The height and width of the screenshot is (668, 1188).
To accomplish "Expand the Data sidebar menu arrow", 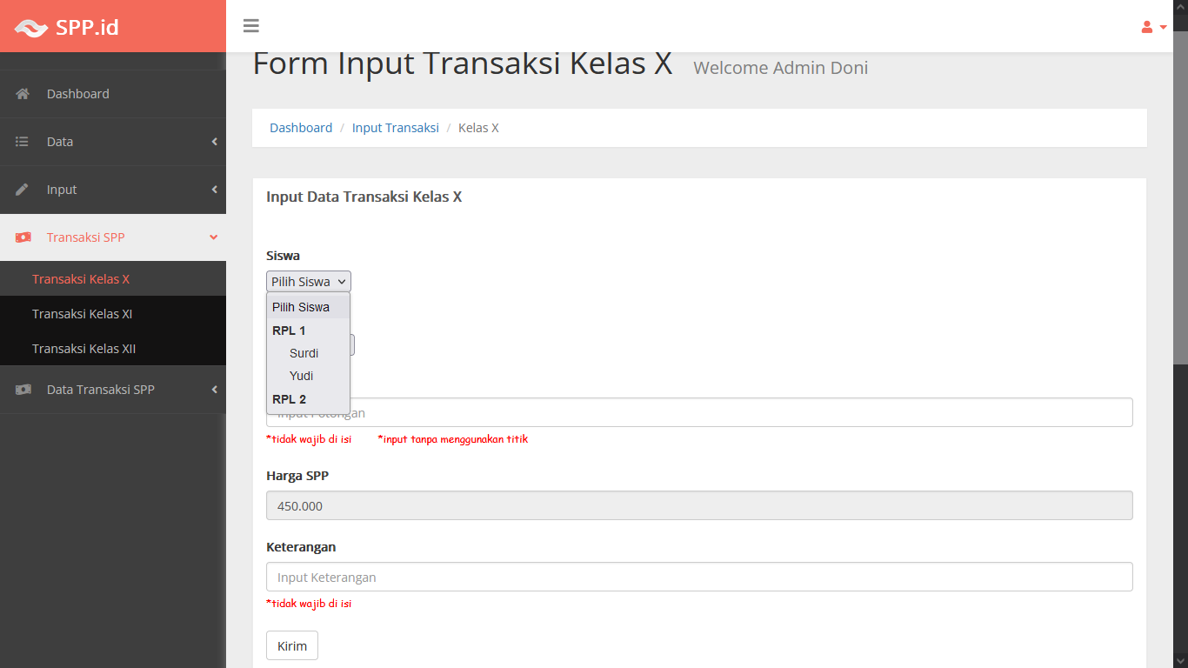I will pos(214,142).
